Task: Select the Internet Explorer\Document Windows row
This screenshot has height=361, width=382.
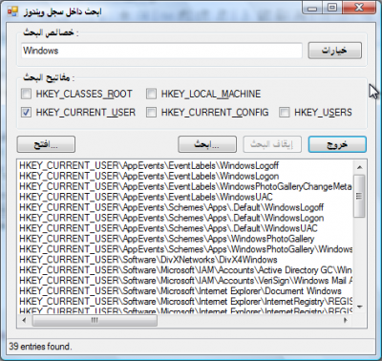Action: click(x=185, y=291)
